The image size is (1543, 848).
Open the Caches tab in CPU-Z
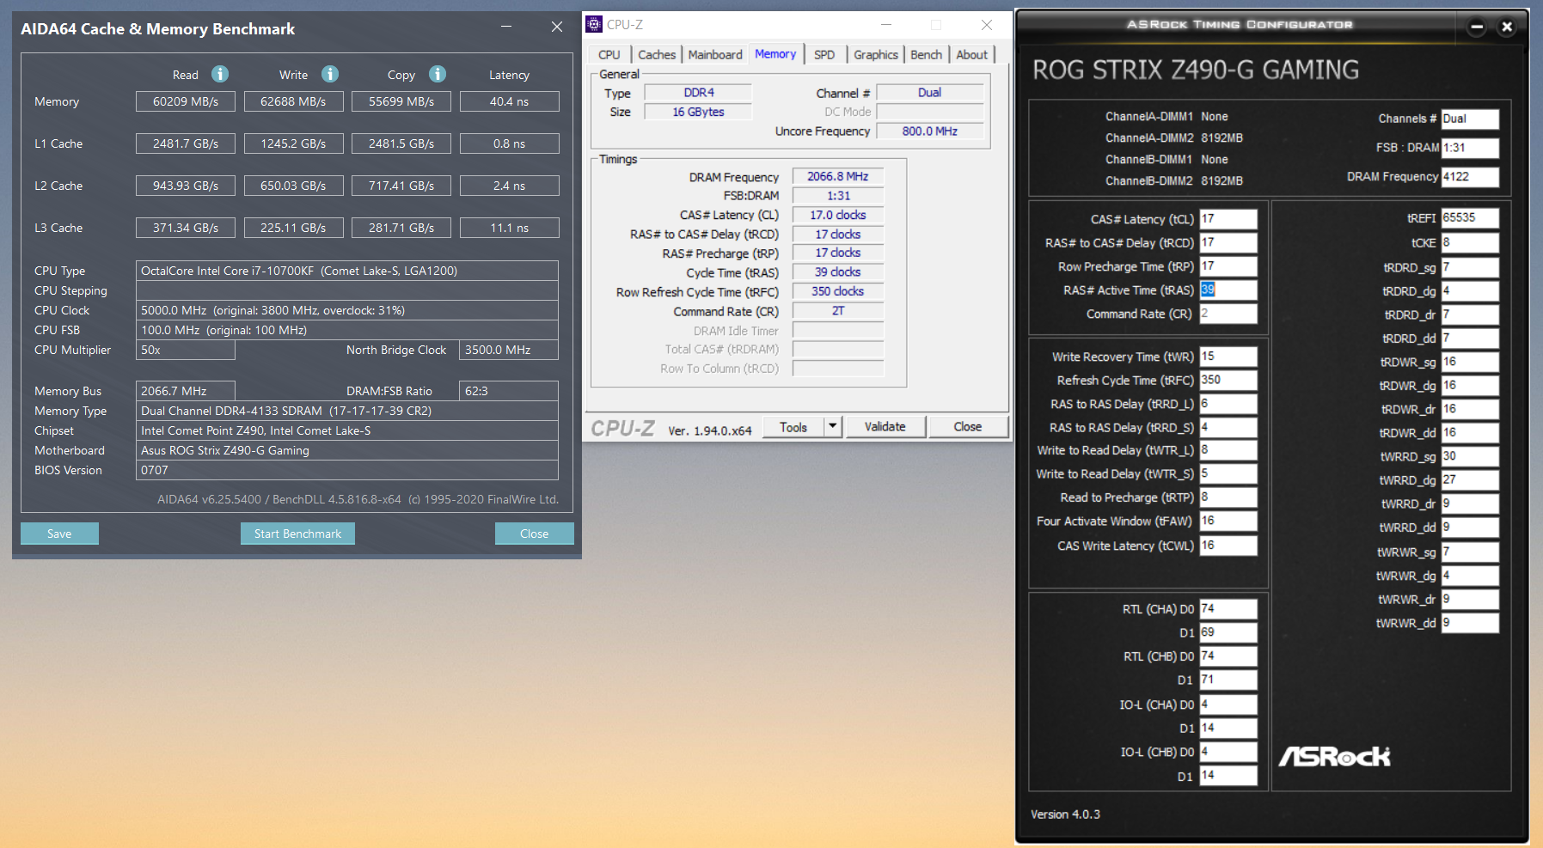tap(657, 55)
